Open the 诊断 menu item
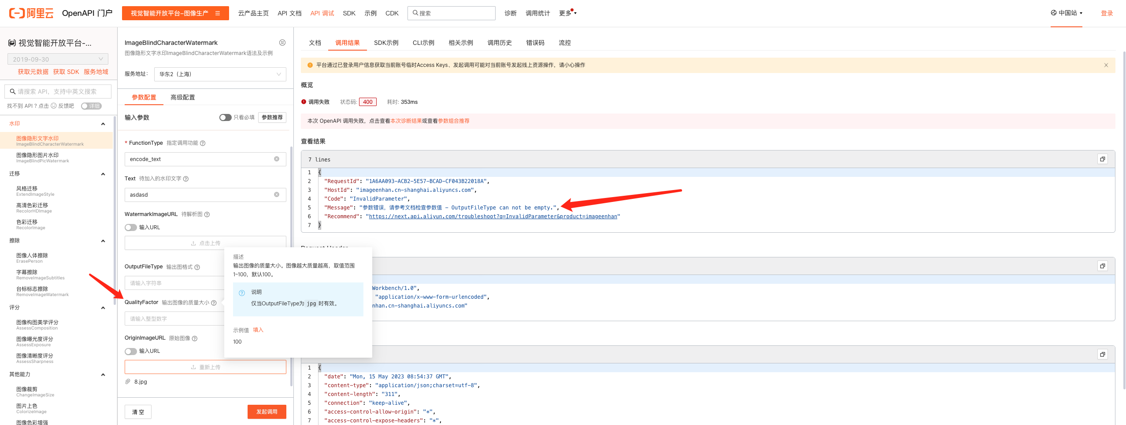This screenshot has height=425, width=1126. pyautogui.click(x=511, y=13)
